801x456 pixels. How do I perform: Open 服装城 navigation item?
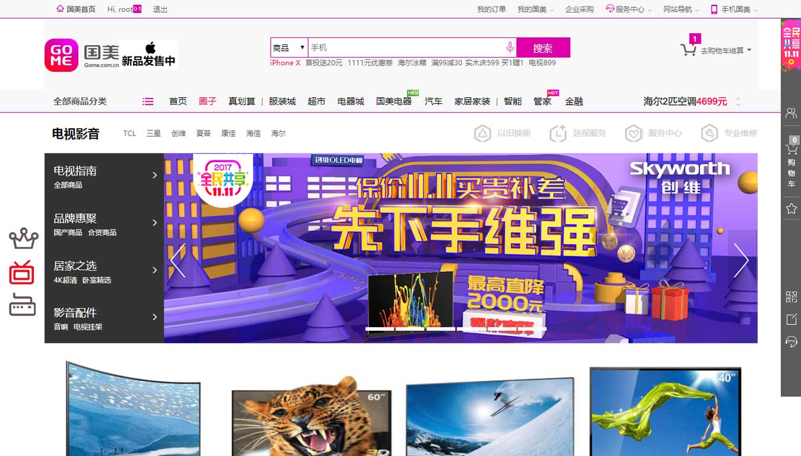tap(282, 101)
